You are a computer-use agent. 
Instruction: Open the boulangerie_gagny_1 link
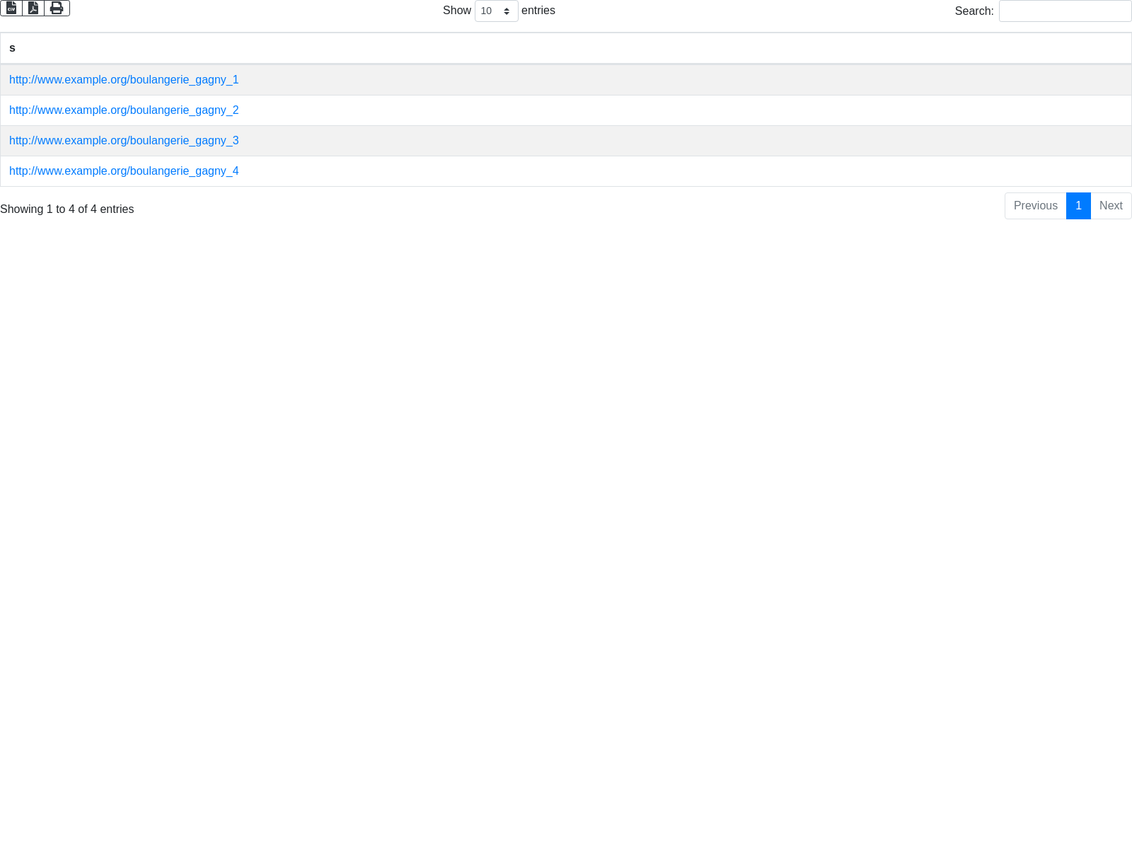124,80
